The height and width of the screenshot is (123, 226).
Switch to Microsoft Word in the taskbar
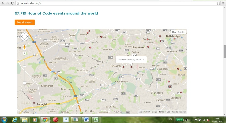click(x=86, y=120)
